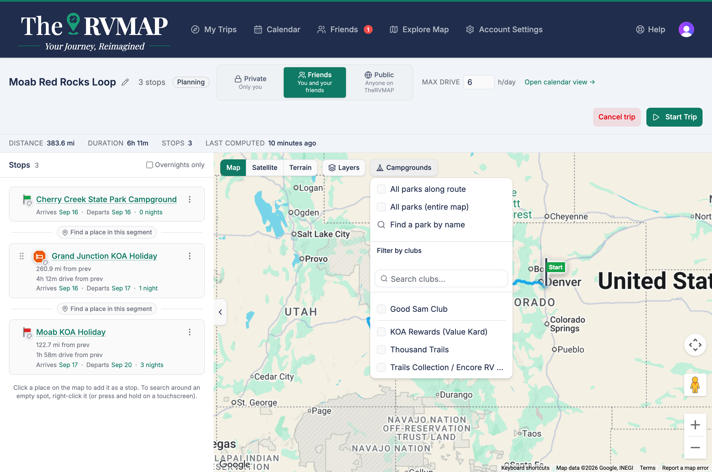
Task: Zoom out on the map
Action: [x=695, y=447]
